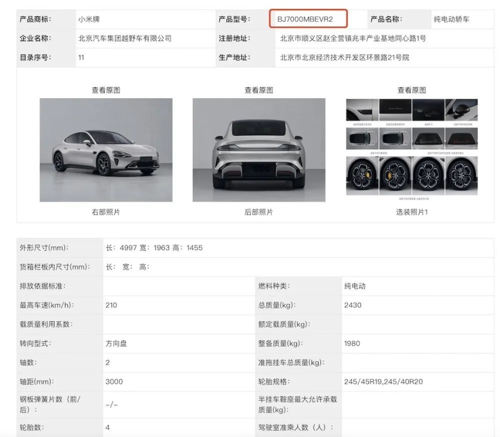Screen dimensions: 500x437
Task: Click label '轴距(mm):'
Action: (36, 382)
